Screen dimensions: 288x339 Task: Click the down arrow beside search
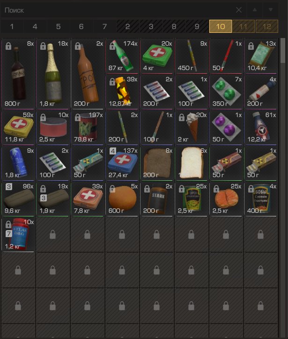[x=271, y=10]
